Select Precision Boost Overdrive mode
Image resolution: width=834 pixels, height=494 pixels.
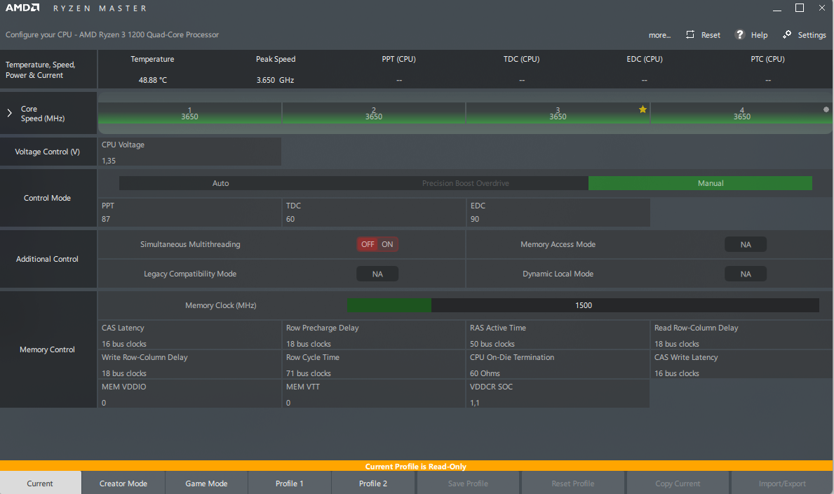(466, 183)
